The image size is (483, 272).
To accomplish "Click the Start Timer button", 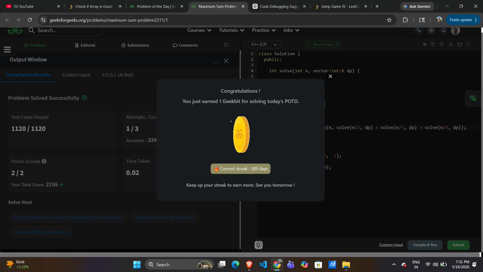I will 323,44.
